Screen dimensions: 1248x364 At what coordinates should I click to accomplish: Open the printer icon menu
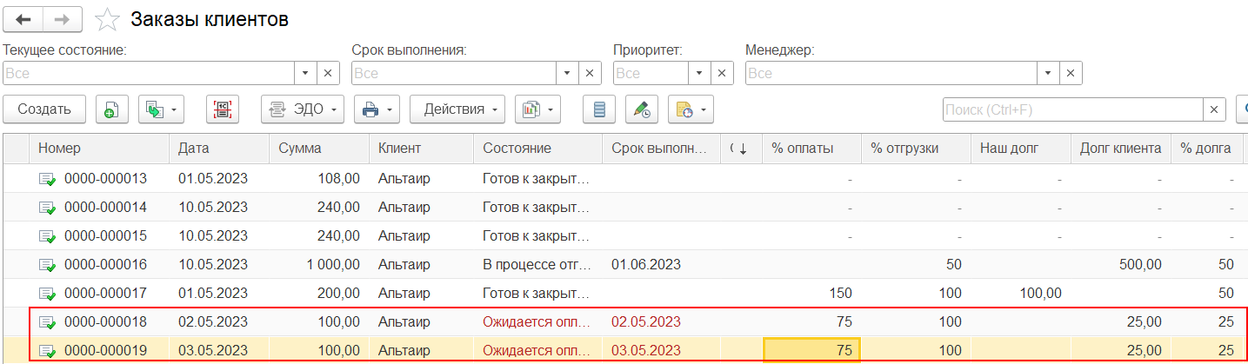click(377, 109)
